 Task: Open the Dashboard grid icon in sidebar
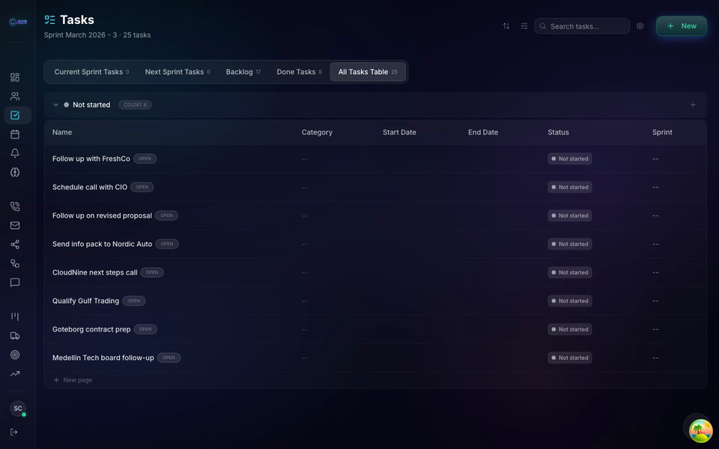(15, 77)
